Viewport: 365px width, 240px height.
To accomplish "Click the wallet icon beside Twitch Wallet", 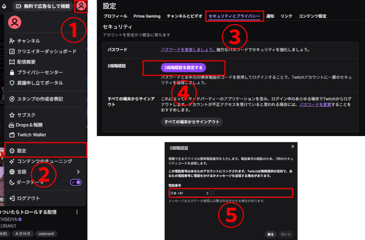I will click(x=12, y=135).
